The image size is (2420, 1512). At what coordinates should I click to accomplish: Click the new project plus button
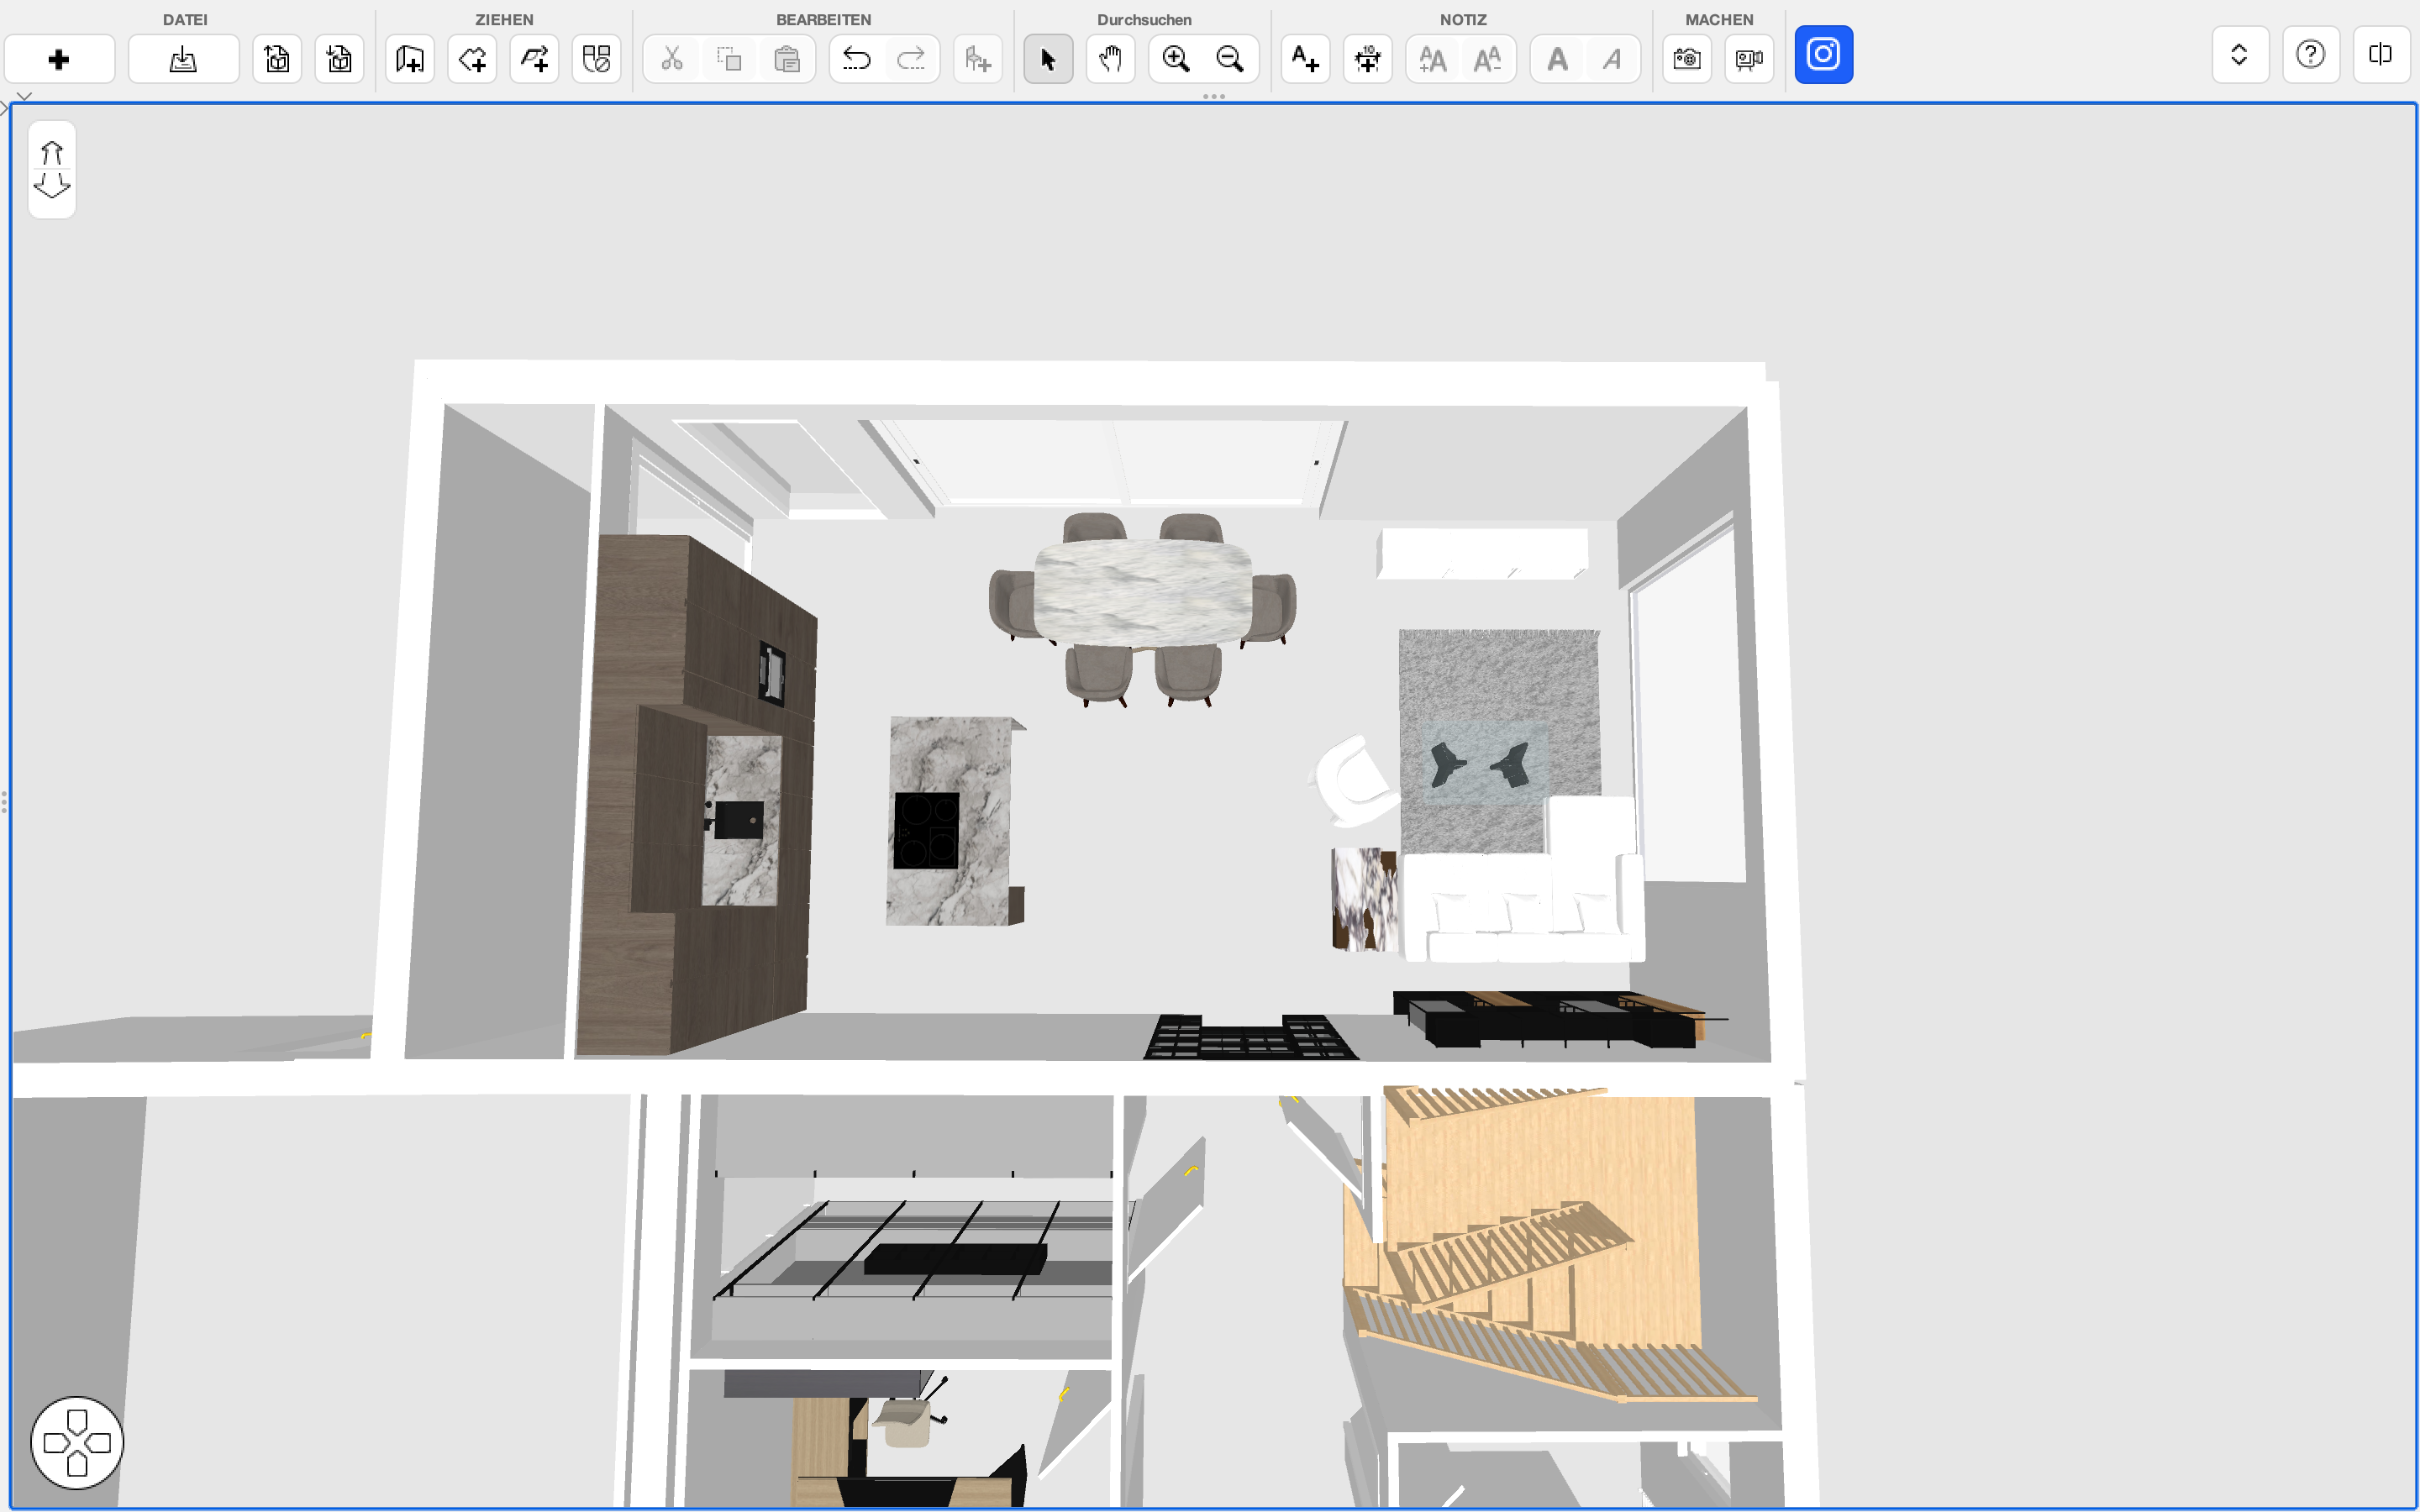pyautogui.click(x=59, y=59)
